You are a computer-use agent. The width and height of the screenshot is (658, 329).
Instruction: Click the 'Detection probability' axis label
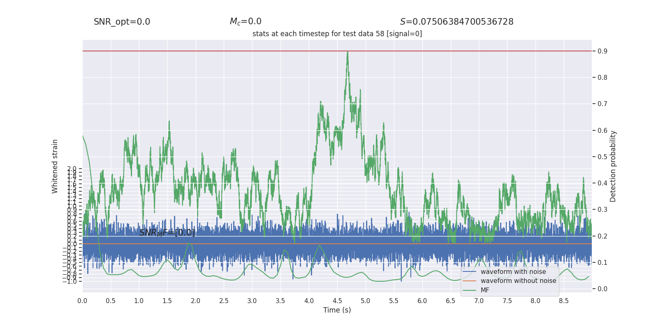point(613,166)
